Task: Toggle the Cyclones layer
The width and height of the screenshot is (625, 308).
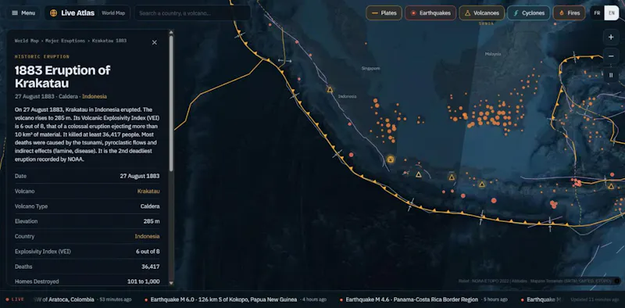Action: pos(529,13)
